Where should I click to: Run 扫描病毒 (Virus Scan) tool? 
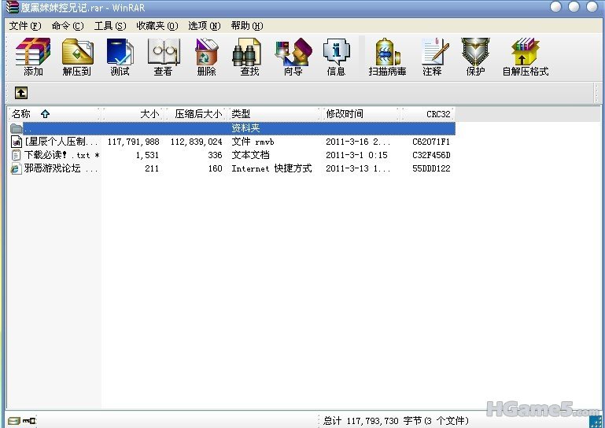coord(387,57)
